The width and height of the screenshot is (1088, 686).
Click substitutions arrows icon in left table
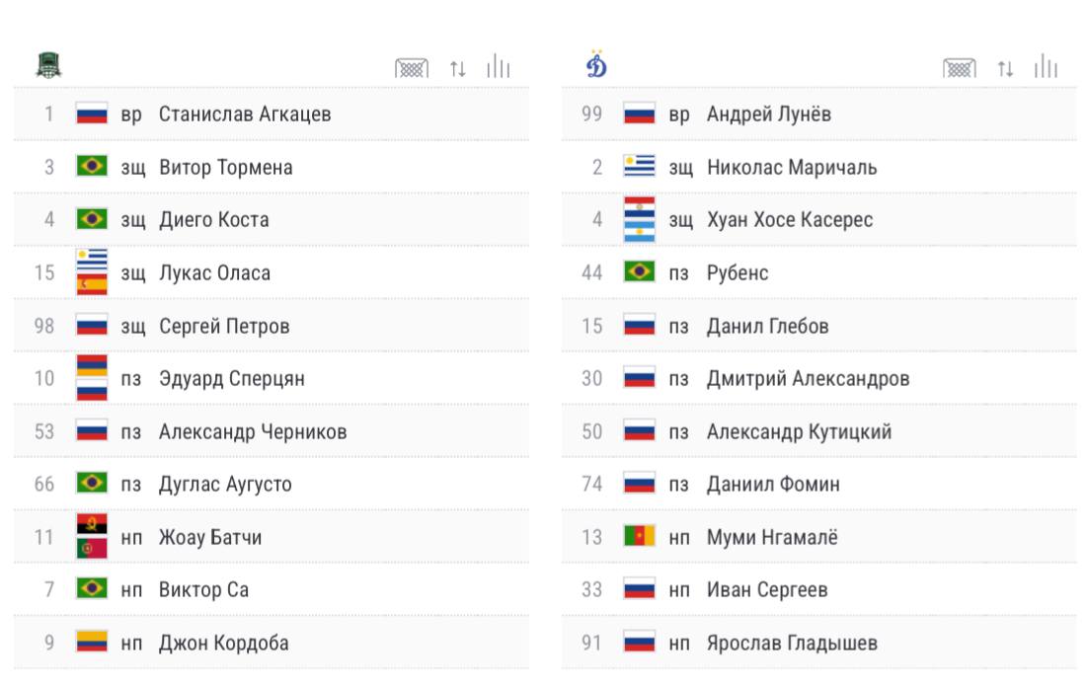[x=457, y=69]
